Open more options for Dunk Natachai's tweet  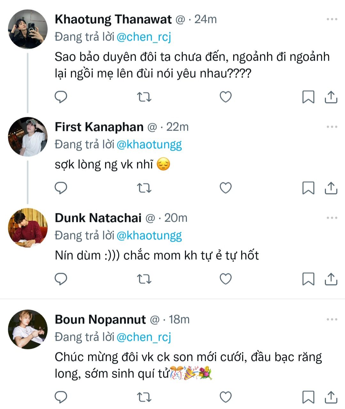332,218
